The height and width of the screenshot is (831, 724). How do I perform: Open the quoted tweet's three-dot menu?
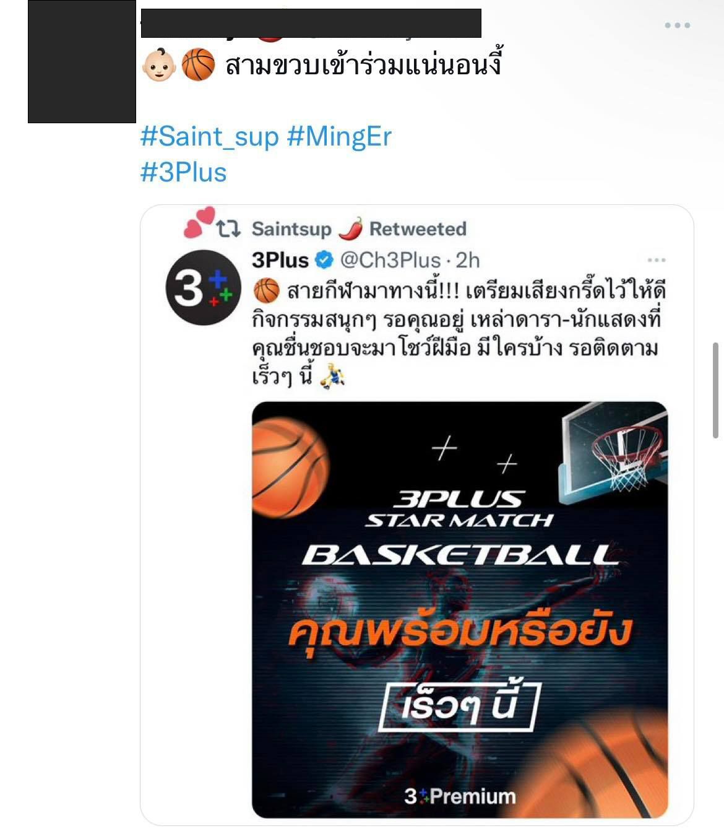[656, 260]
